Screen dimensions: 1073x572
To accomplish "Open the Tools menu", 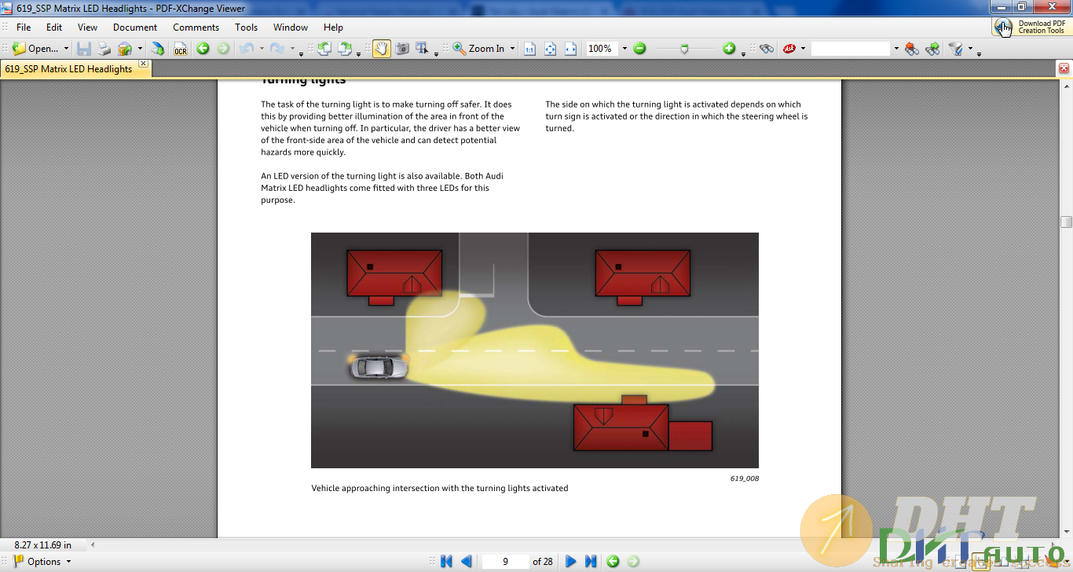I will (246, 27).
